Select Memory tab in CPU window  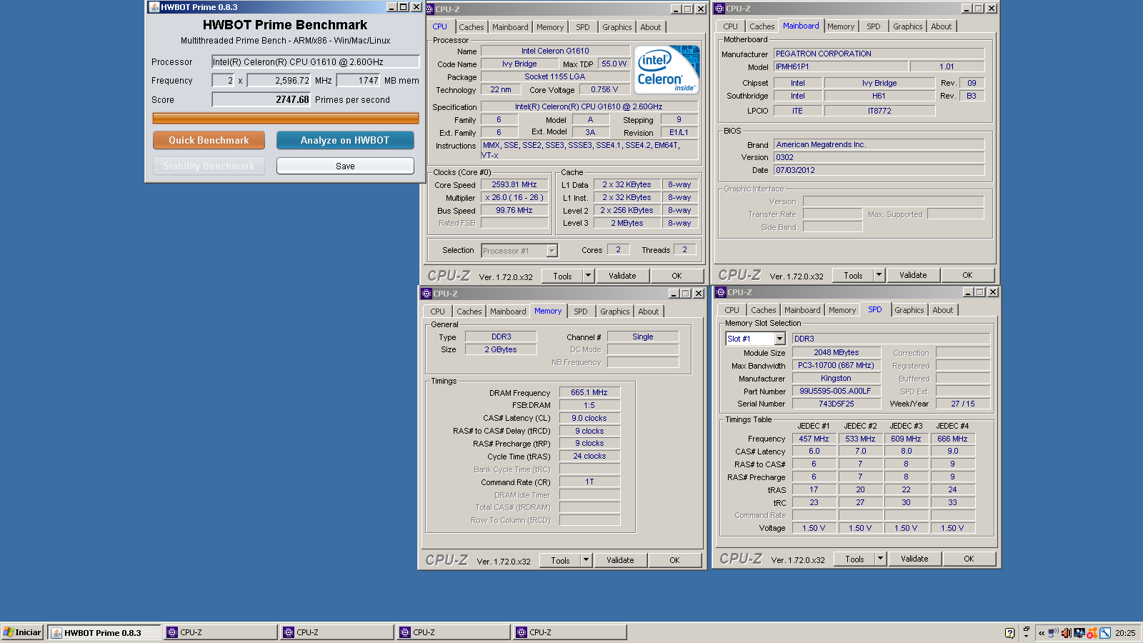click(550, 27)
